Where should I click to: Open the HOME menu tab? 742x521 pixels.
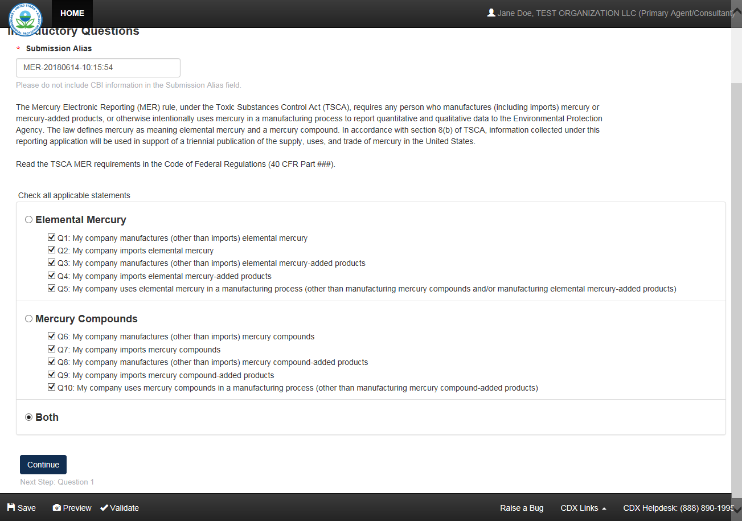click(x=72, y=13)
